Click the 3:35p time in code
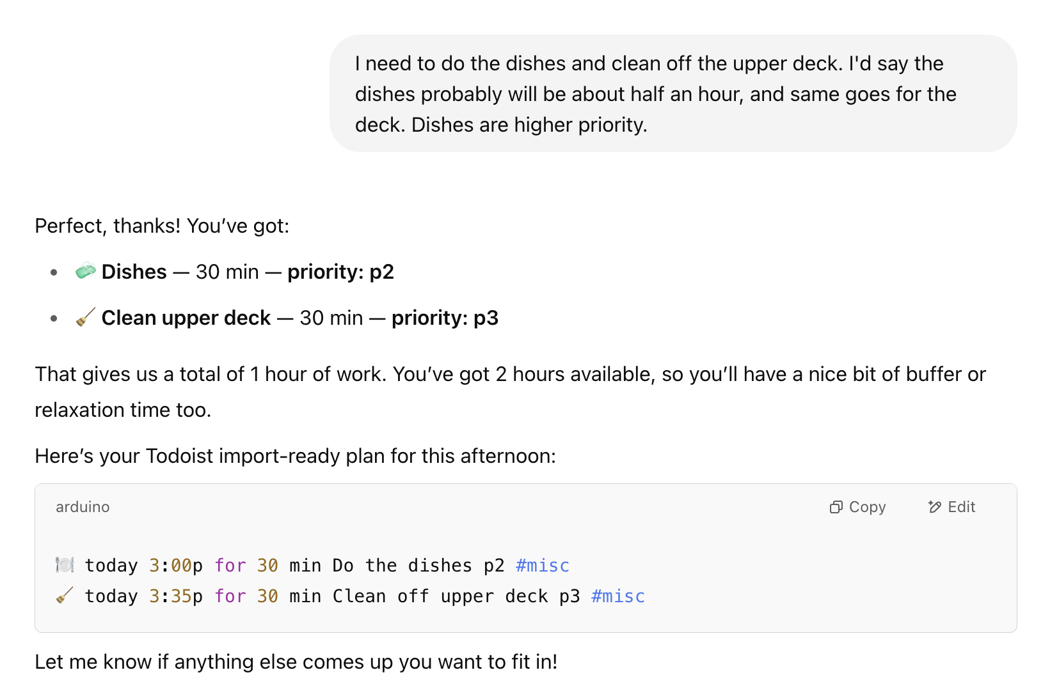The image size is (1043, 693). (x=176, y=596)
